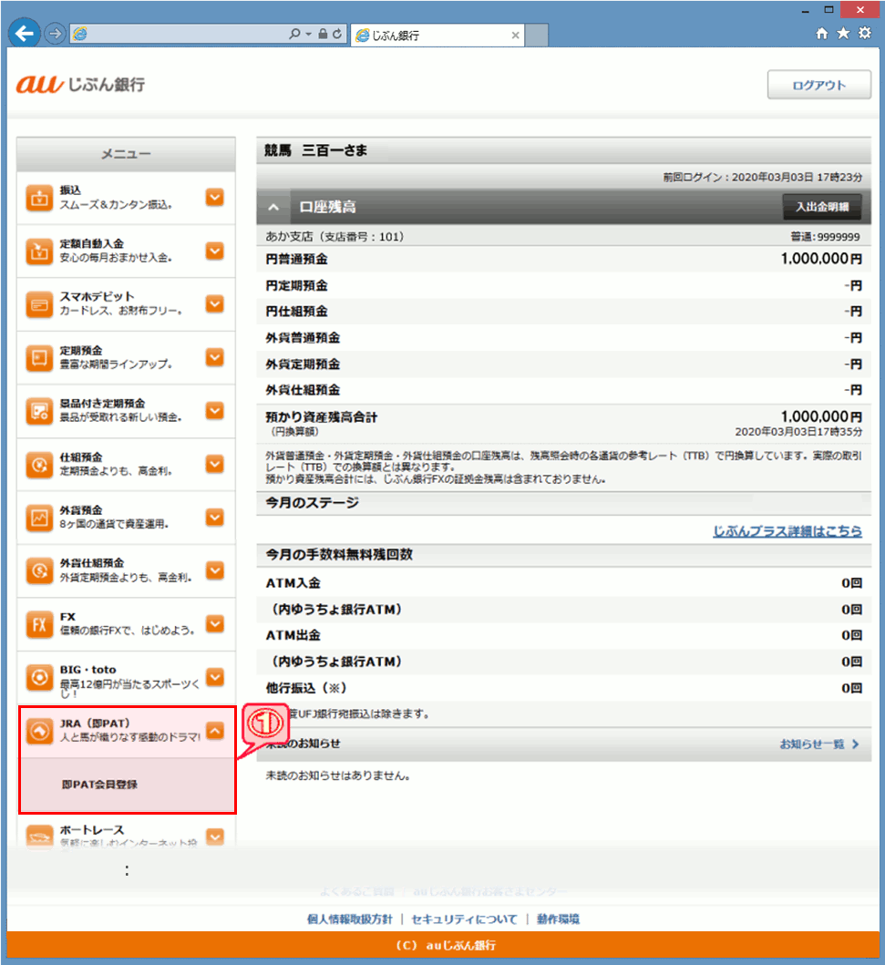
Task: Select 即PAT会員登録 submenu item
Action: 99,785
